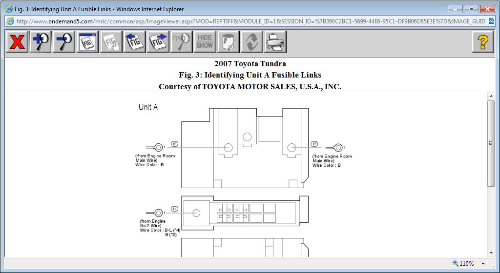Click the page icon beside the URL

tap(11, 21)
